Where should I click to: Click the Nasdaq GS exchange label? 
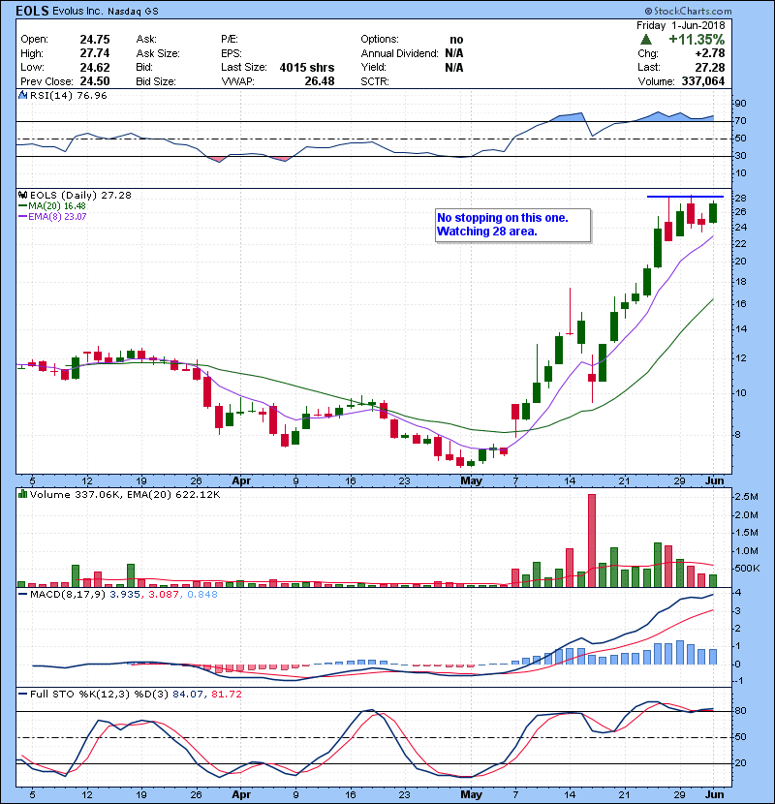point(134,12)
